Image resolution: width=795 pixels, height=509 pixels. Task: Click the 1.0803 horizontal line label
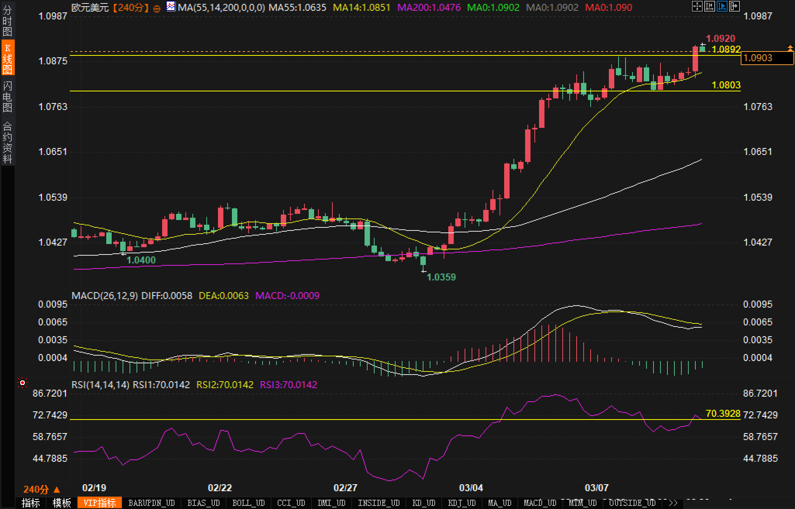[726, 85]
